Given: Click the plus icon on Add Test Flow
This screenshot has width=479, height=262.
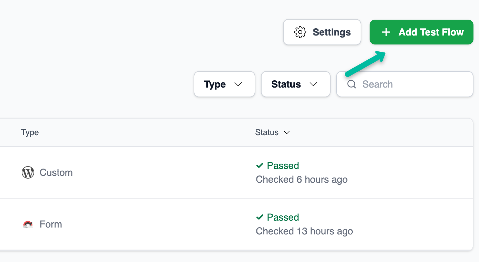Looking at the screenshot, I should point(385,32).
